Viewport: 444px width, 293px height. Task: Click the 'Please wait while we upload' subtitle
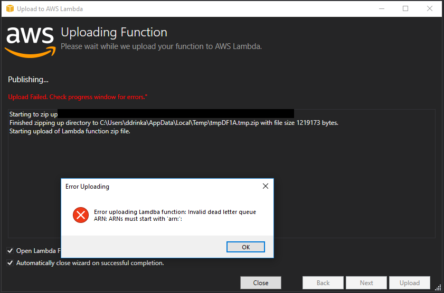161,46
